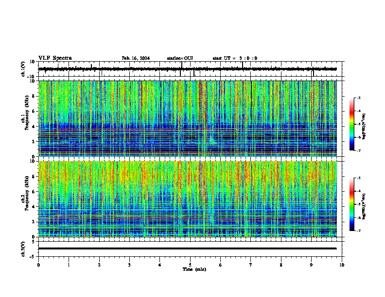Click inside the ch.1 spectrogram plot

click(188, 118)
